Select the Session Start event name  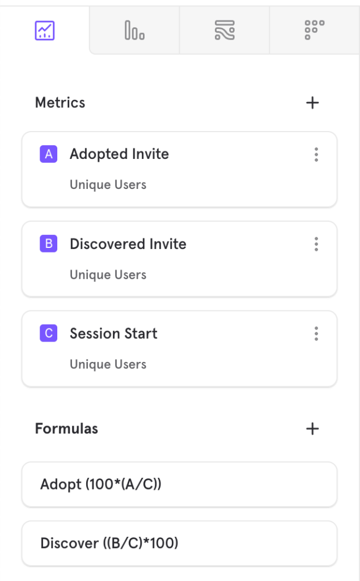pyautogui.click(x=114, y=334)
